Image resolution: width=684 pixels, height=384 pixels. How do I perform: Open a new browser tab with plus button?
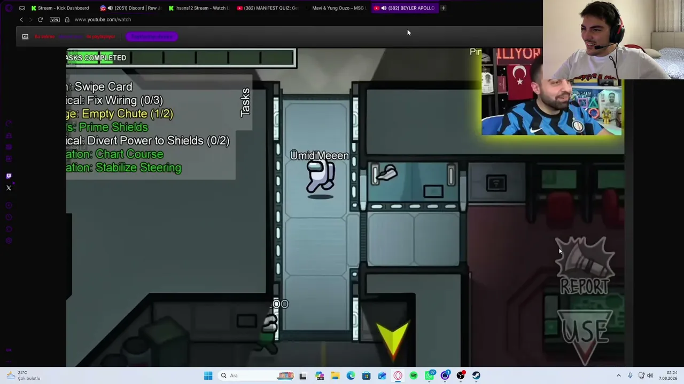point(443,8)
